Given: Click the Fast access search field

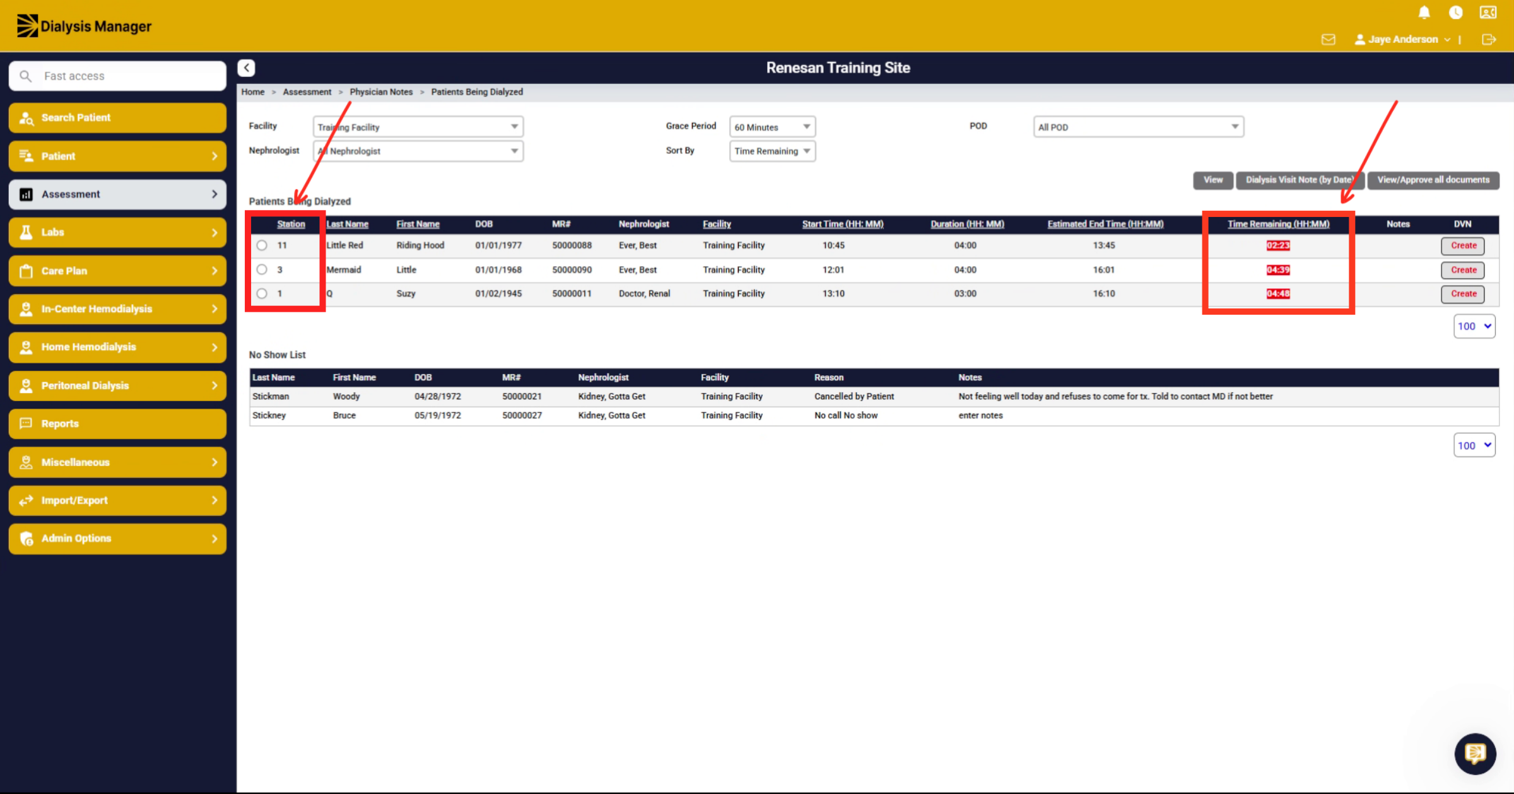Looking at the screenshot, I should 117,76.
